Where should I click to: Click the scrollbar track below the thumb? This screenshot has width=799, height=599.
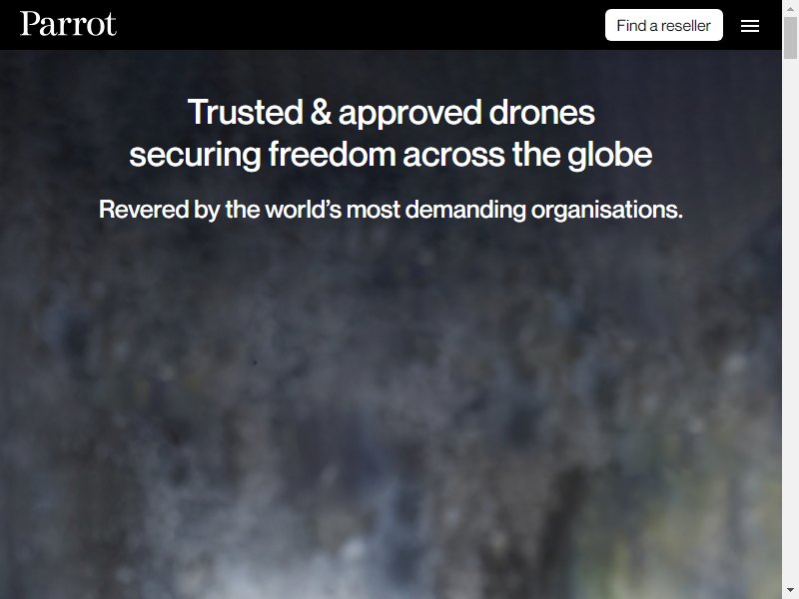point(790,320)
